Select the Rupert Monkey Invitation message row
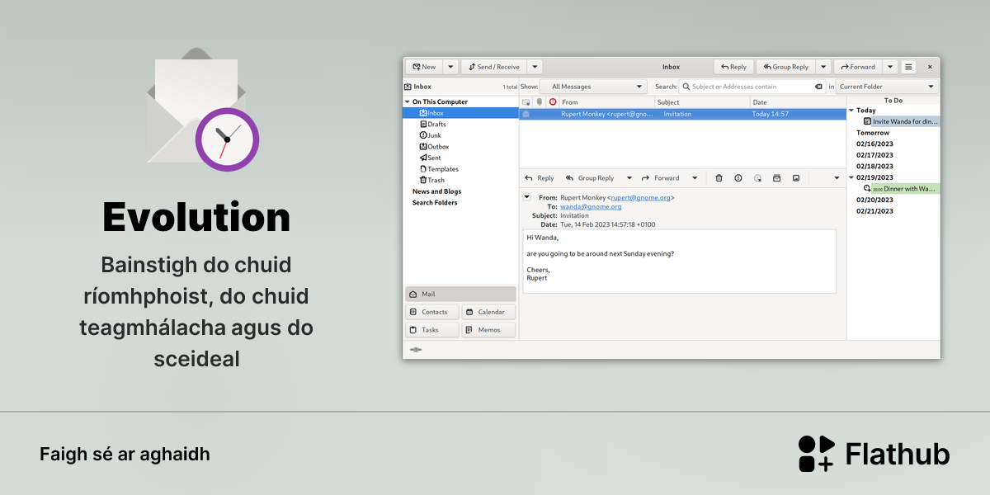The width and height of the screenshot is (990, 495). [x=682, y=114]
